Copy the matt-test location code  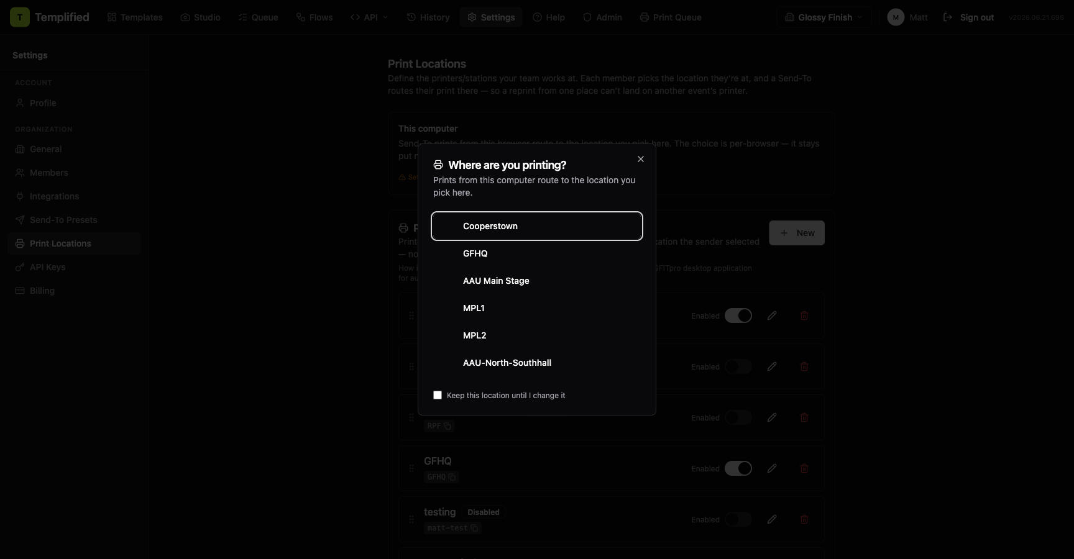pos(474,528)
